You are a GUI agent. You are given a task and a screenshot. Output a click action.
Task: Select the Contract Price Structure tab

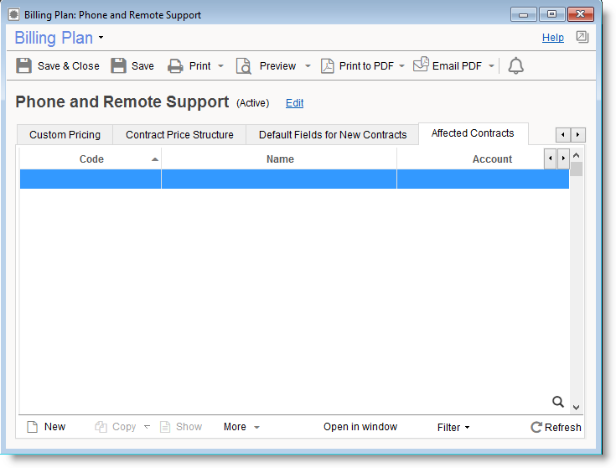[x=179, y=134]
